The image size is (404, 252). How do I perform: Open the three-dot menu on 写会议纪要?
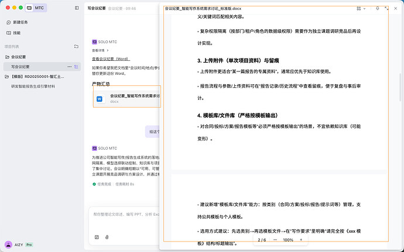click(x=70, y=67)
